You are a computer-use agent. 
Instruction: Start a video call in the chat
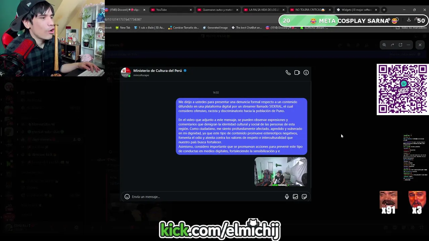click(x=297, y=73)
